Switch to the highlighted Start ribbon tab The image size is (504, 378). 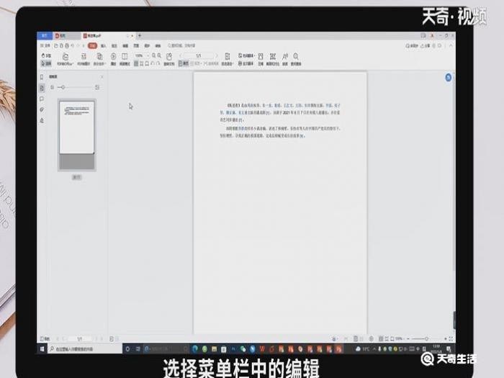pos(92,45)
